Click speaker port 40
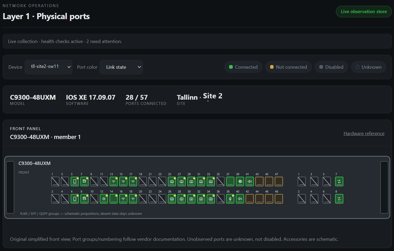Screen dimensions: 394x251 [240, 199]
